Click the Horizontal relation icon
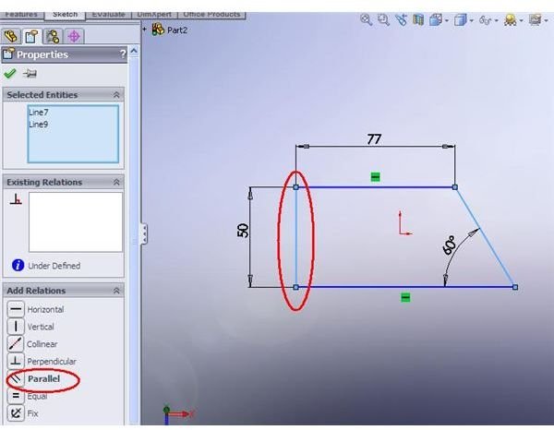 [x=16, y=309]
